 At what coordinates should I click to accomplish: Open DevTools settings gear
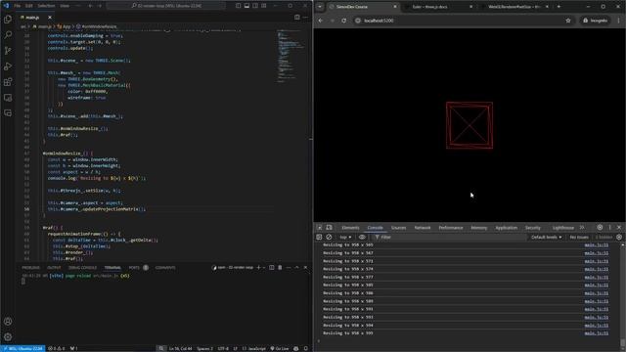pos(600,228)
